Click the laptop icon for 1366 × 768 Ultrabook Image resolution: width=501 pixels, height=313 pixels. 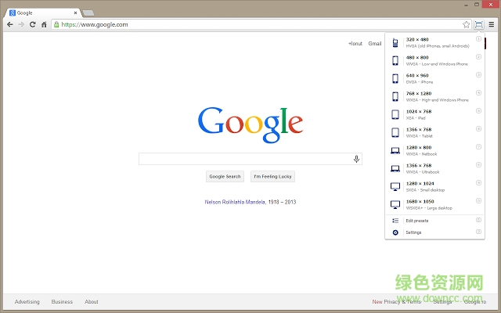395,168
